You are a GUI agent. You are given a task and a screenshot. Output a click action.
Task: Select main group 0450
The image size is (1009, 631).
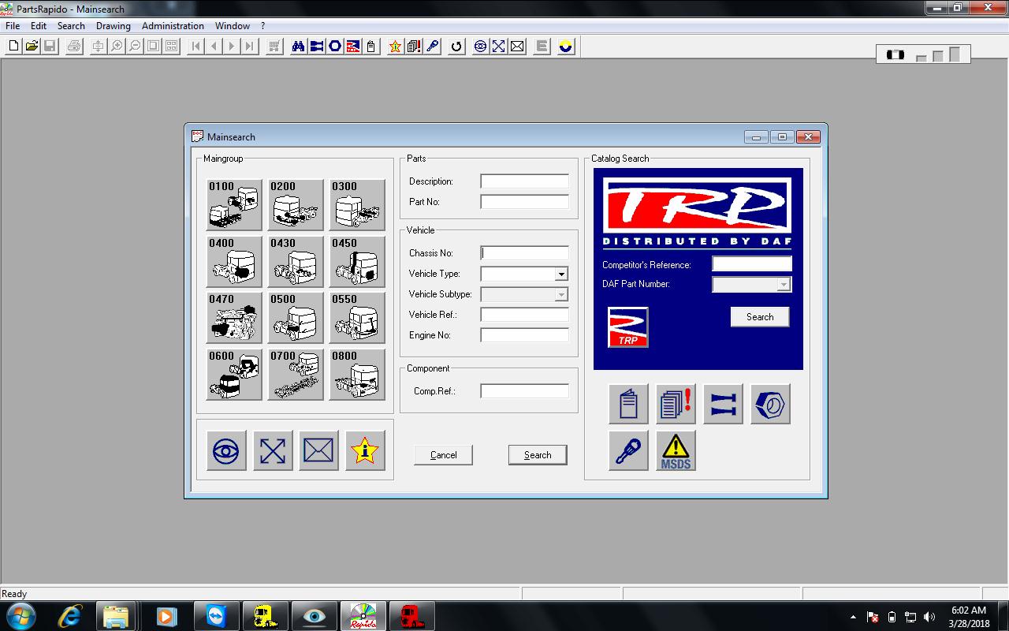(357, 262)
